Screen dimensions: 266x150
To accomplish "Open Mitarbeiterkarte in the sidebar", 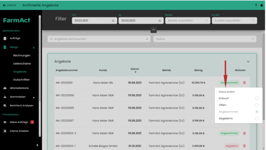I will 19,88.
